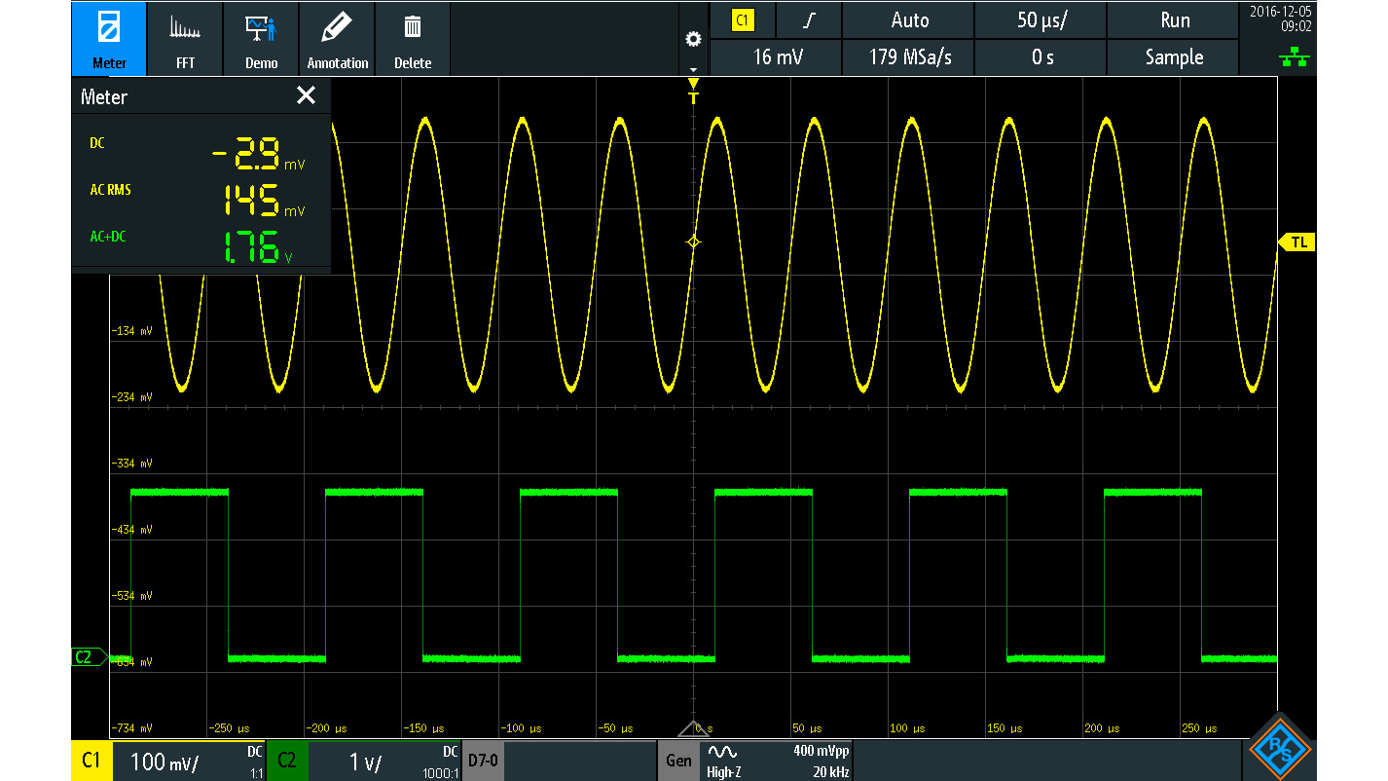The width and height of the screenshot is (1388, 781).
Task: Toggle channel C1 on the bottom bar
Action: click(x=91, y=761)
